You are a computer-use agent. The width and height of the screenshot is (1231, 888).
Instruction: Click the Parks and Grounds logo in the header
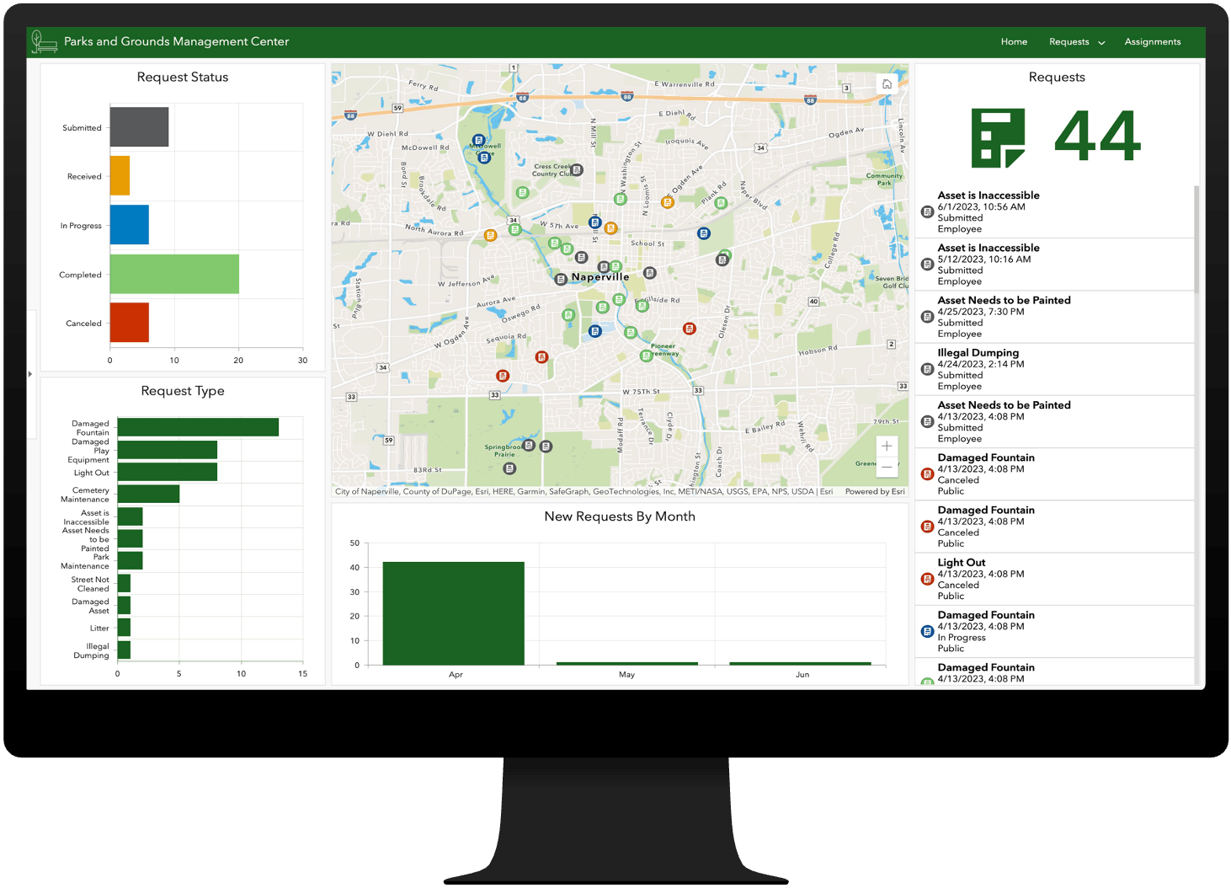(44, 41)
